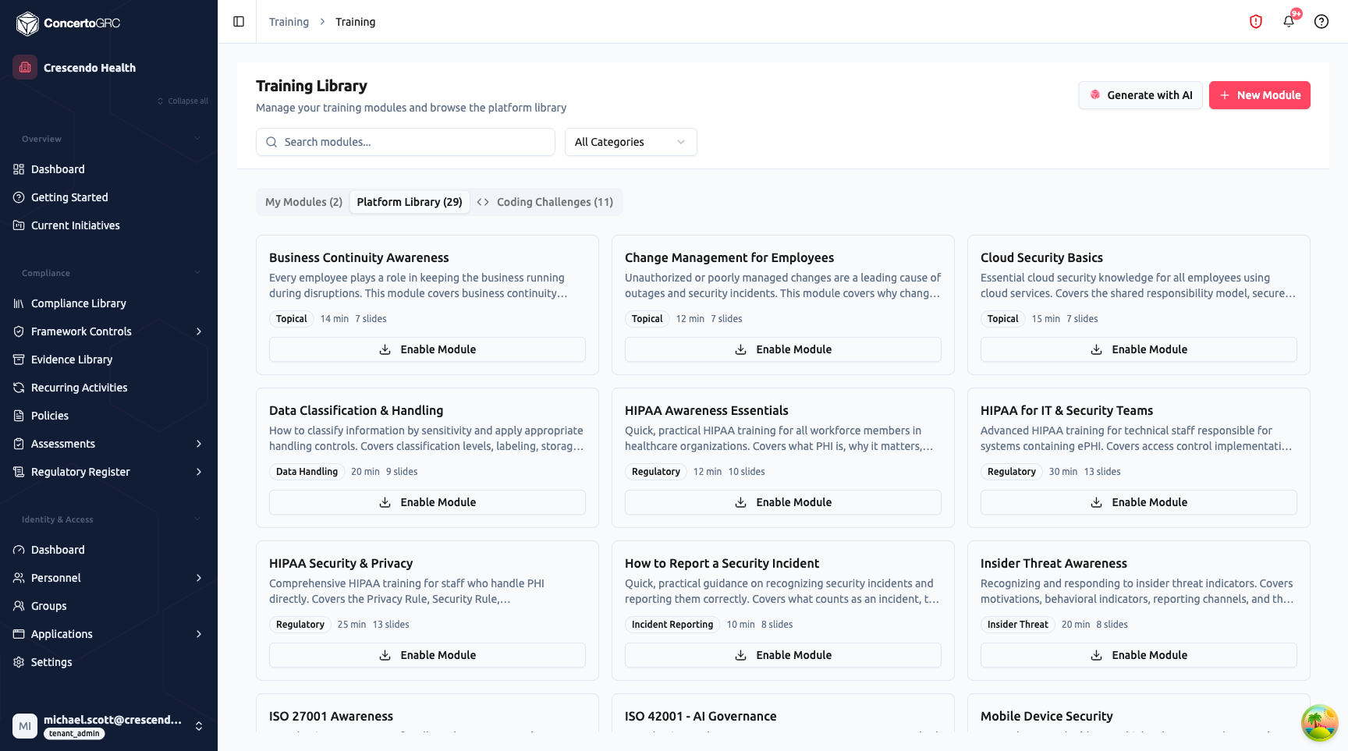
Task: Enable the Insider Threat Awareness module
Action: click(x=1139, y=655)
